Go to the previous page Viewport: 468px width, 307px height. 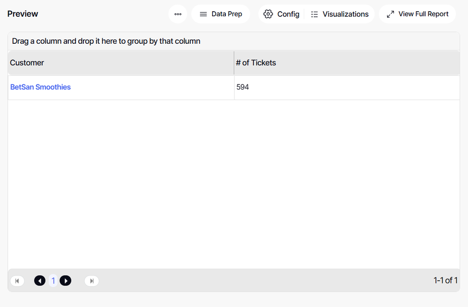pos(40,281)
